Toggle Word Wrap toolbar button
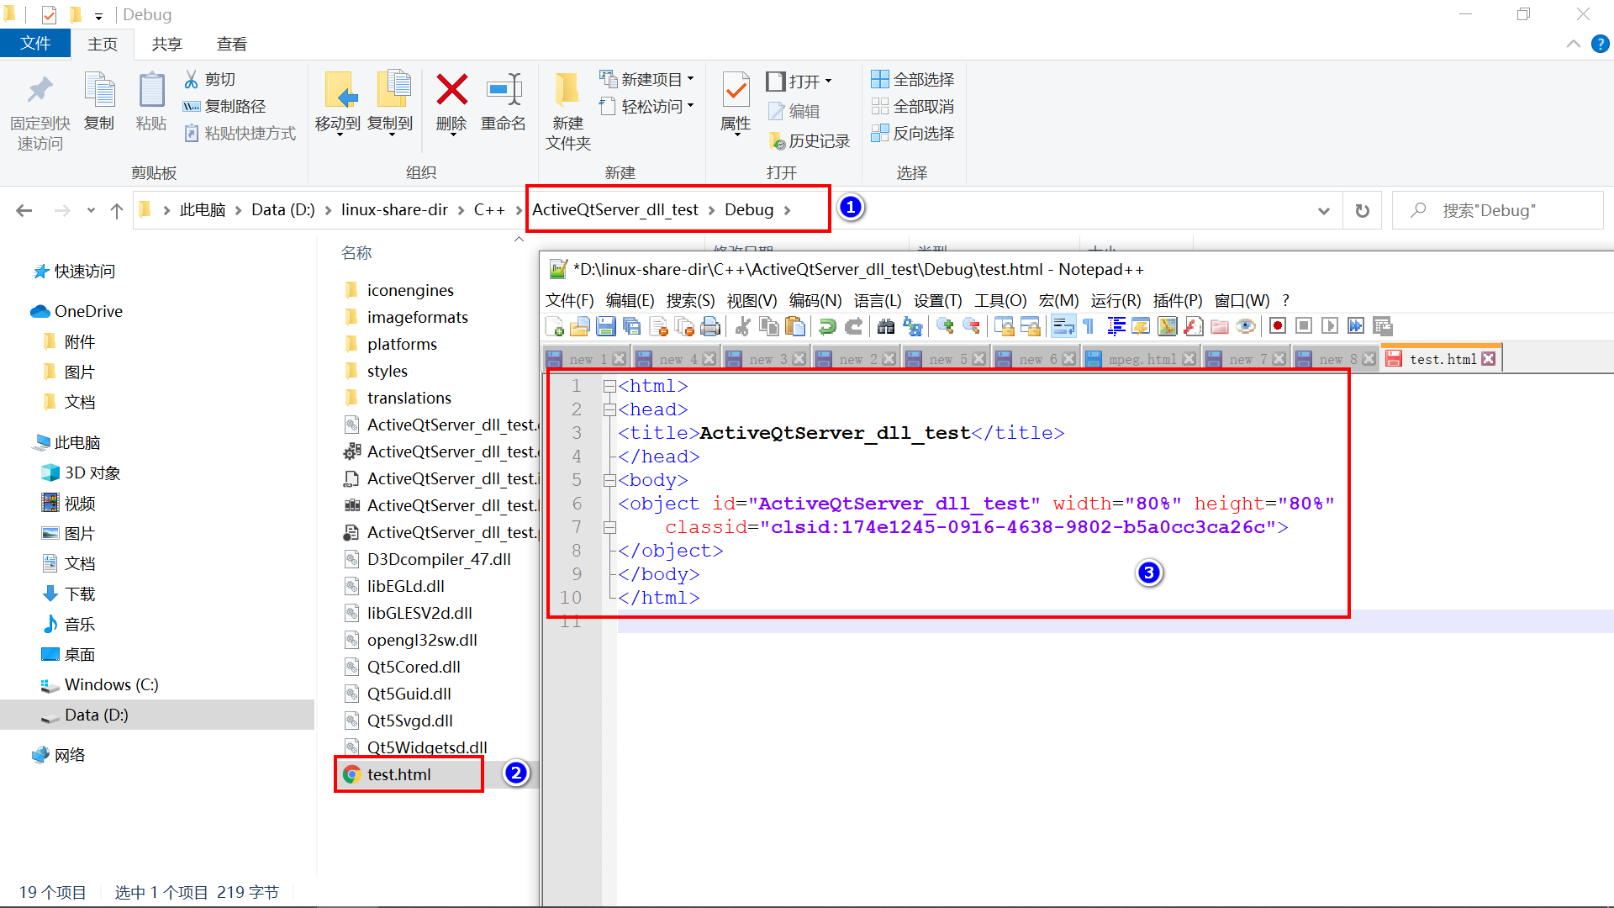 (1063, 326)
